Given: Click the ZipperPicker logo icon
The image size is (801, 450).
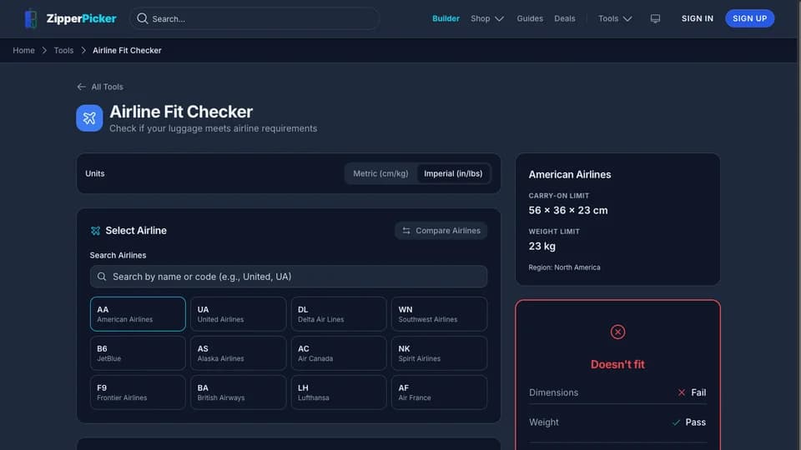Looking at the screenshot, I should coord(31,19).
